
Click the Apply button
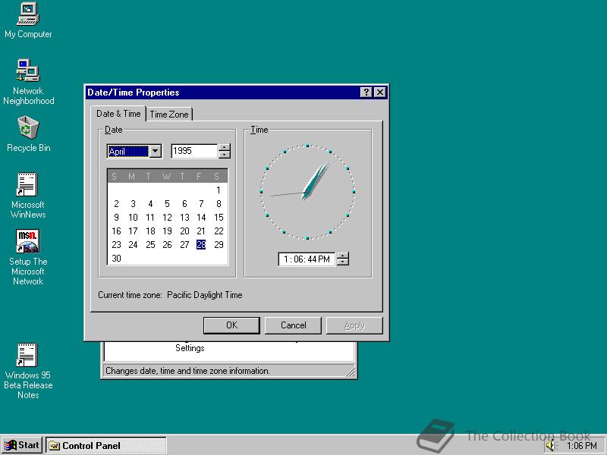click(x=354, y=325)
